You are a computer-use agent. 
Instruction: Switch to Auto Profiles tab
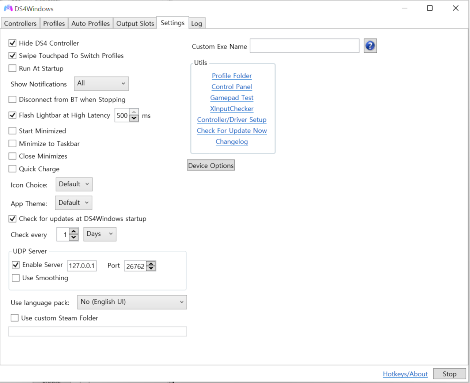(90, 23)
